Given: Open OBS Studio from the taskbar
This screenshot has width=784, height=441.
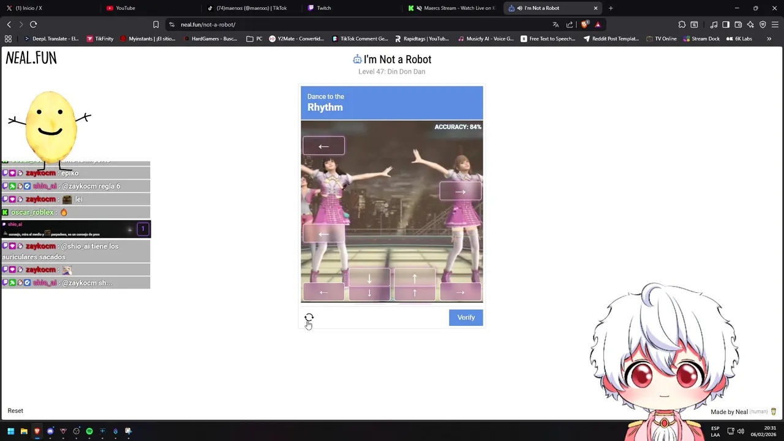Looking at the screenshot, I should [76, 431].
